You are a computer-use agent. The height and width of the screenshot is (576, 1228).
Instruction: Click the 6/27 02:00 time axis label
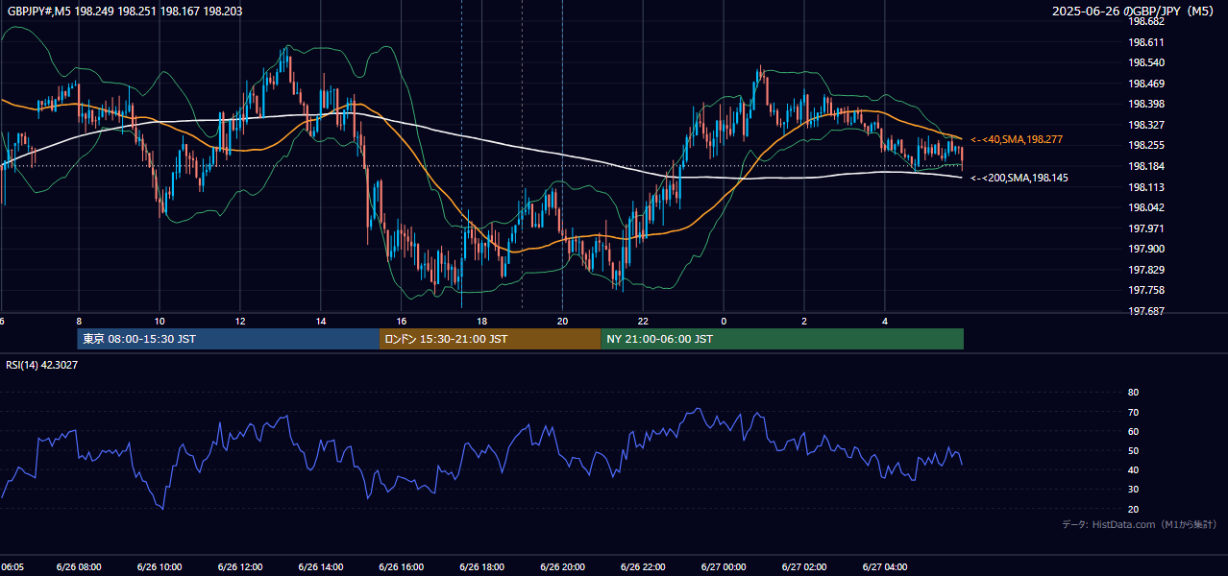tap(804, 567)
